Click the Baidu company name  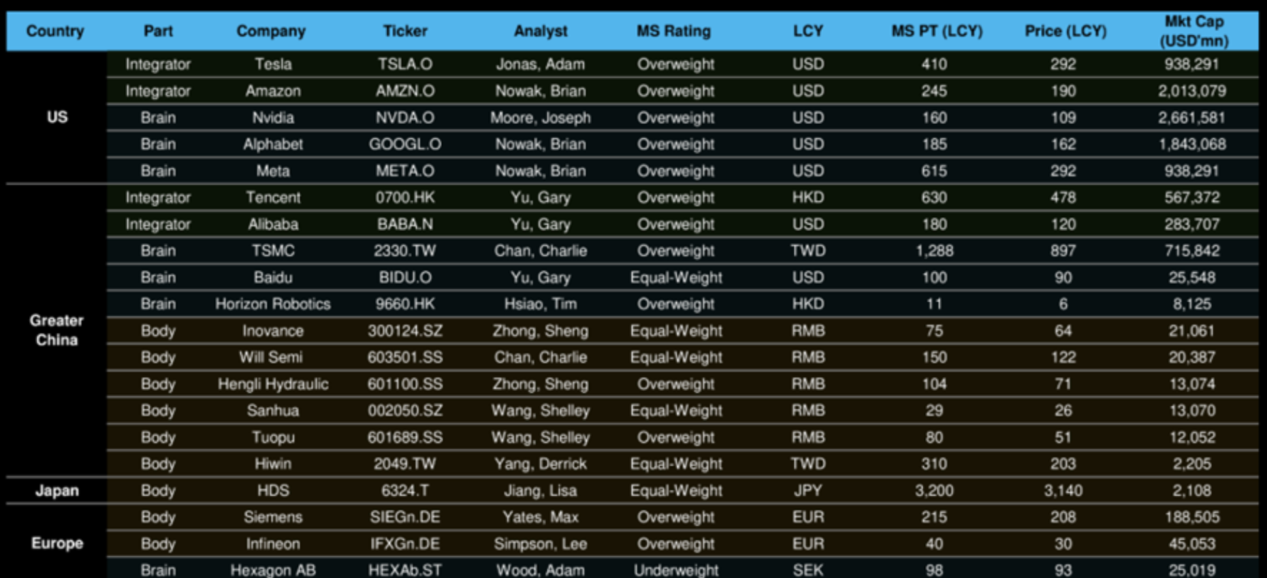(273, 278)
